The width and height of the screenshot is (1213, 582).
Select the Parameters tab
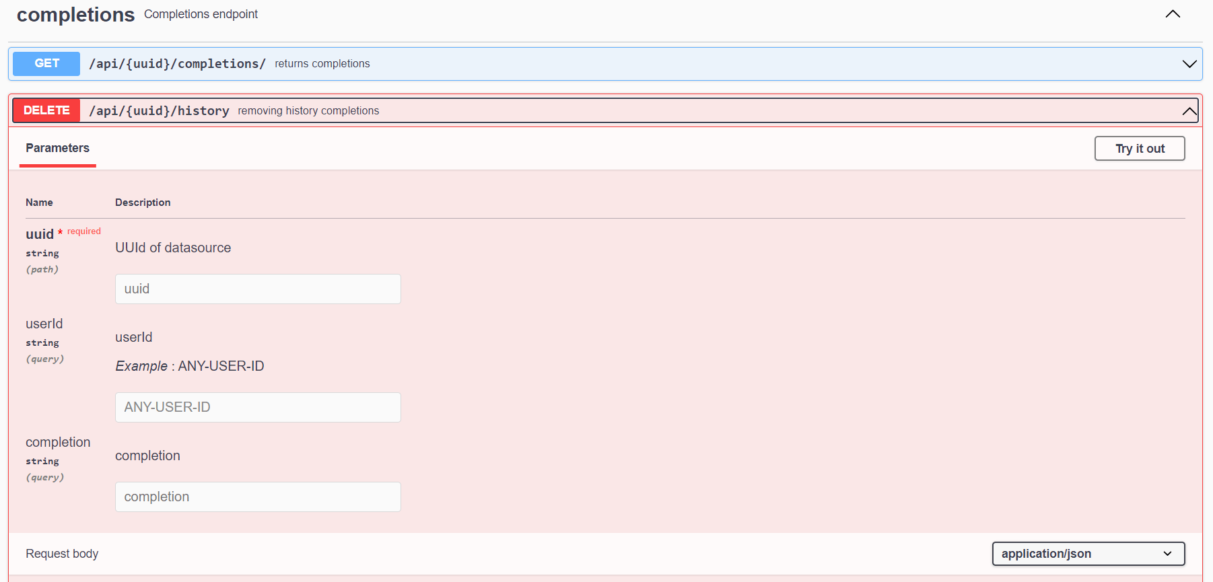(57, 148)
